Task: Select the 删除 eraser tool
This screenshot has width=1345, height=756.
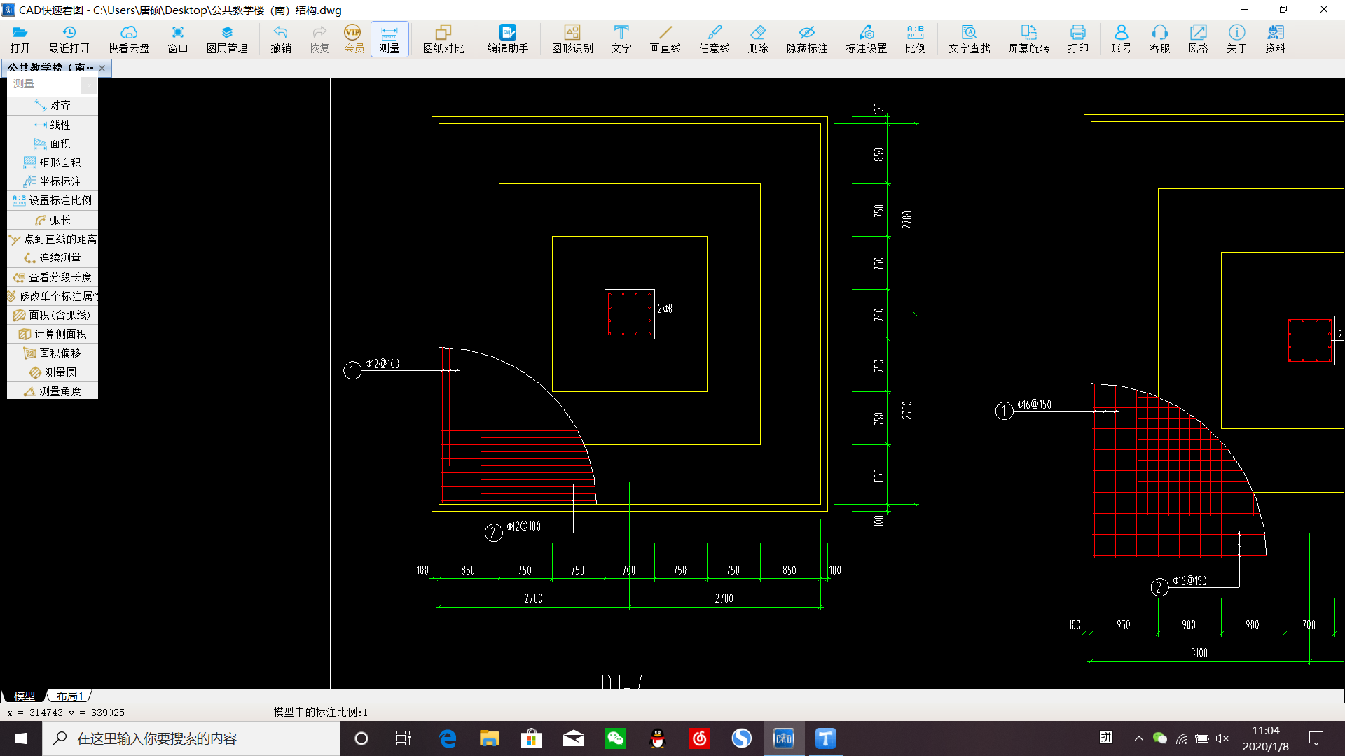Action: (758, 39)
